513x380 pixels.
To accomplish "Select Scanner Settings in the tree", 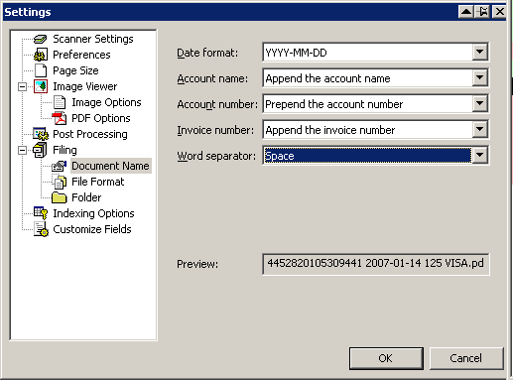I will click(93, 39).
